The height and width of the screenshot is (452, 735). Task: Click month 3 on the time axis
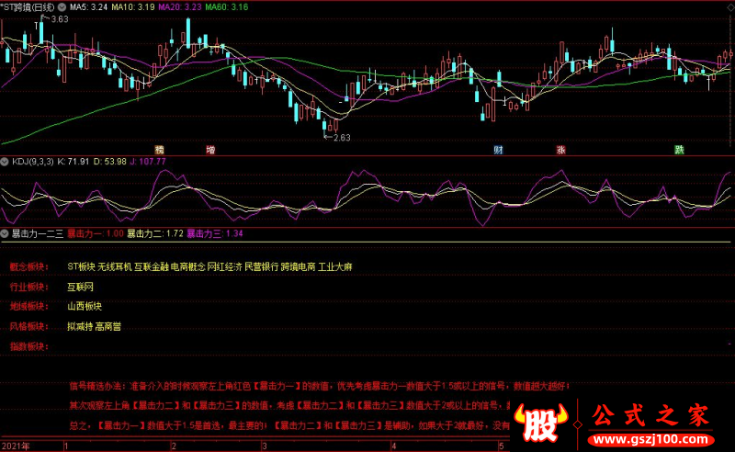(x=265, y=446)
